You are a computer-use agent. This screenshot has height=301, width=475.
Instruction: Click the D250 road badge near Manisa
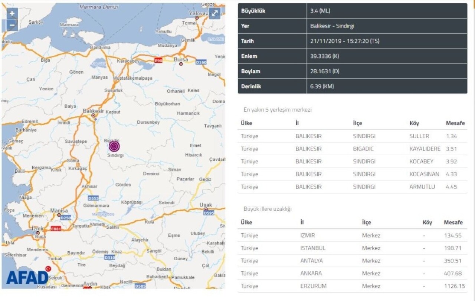click(66, 217)
